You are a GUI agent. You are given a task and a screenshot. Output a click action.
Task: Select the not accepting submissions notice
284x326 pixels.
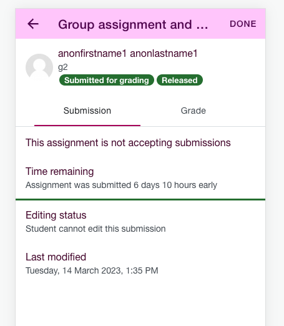[128, 143]
